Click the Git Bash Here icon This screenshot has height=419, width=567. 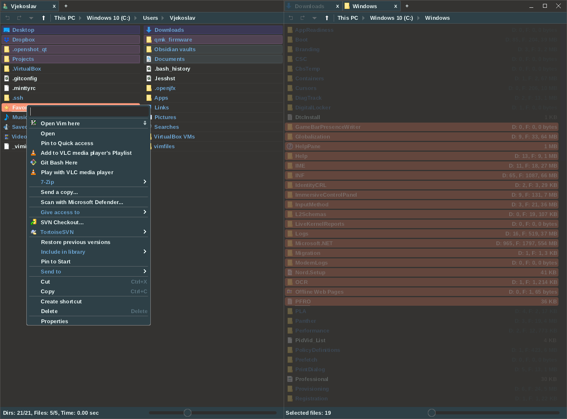(33, 163)
